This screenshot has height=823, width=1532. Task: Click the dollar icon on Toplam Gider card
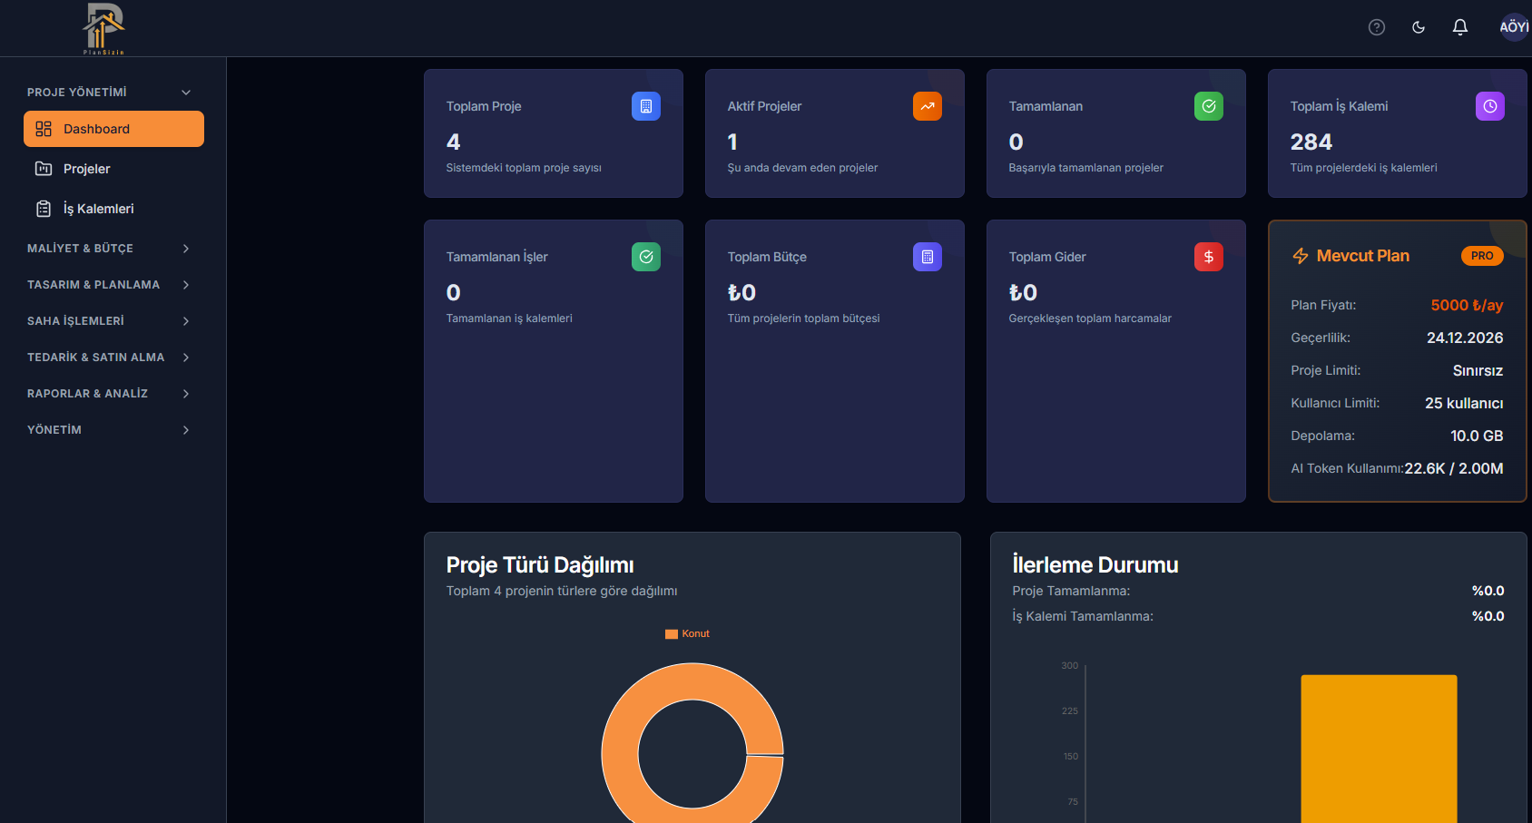[x=1208, y=257]
